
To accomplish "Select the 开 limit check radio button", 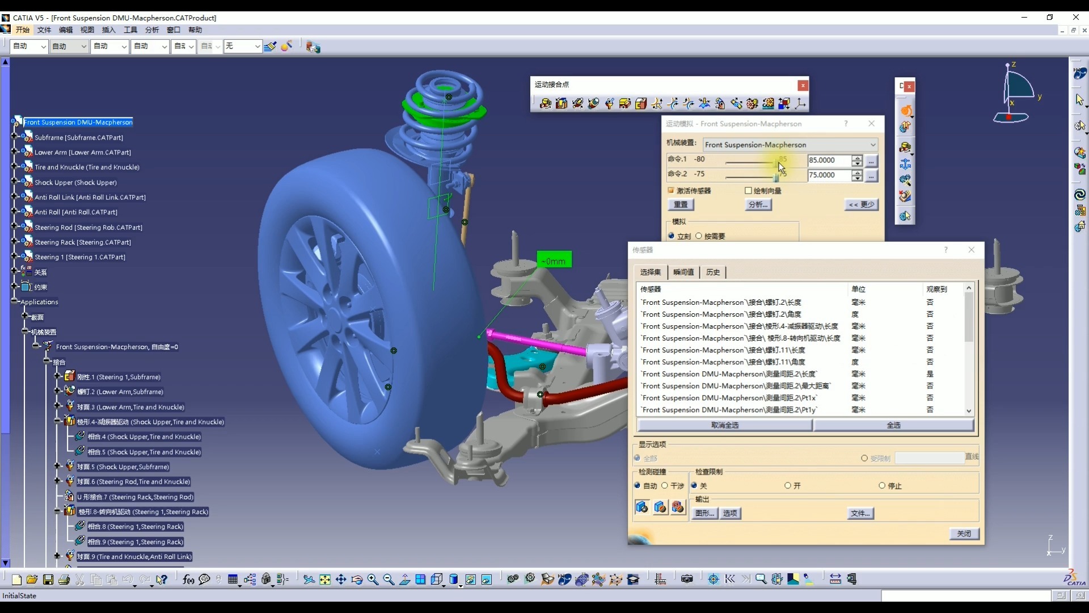I will 788,486.
